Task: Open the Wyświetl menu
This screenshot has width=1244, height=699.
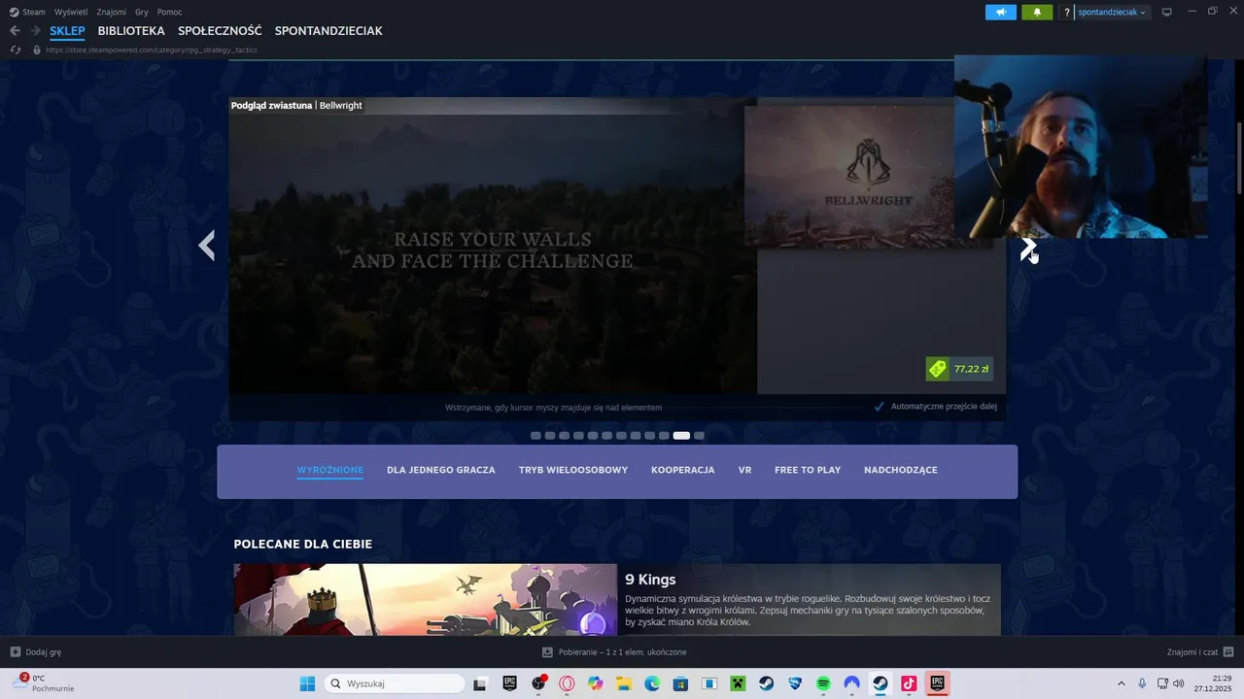Action: [x=71, y=12]
